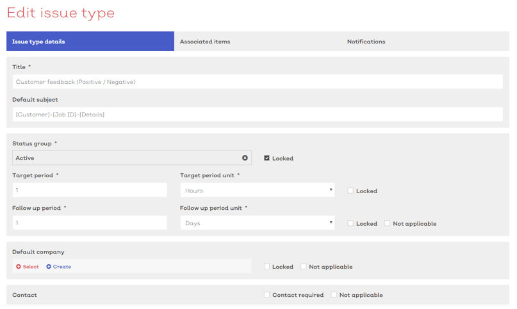Focus the Title input field
The image size is (517, 309).
[x=258, y=82]
